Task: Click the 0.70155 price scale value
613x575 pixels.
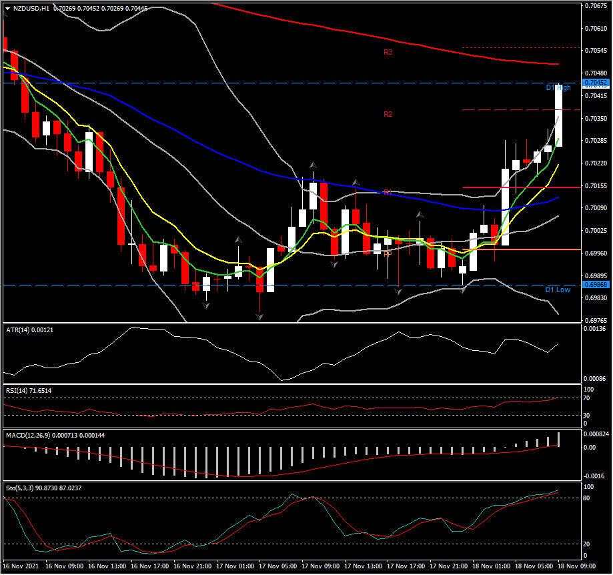Action: coord(596,185)
